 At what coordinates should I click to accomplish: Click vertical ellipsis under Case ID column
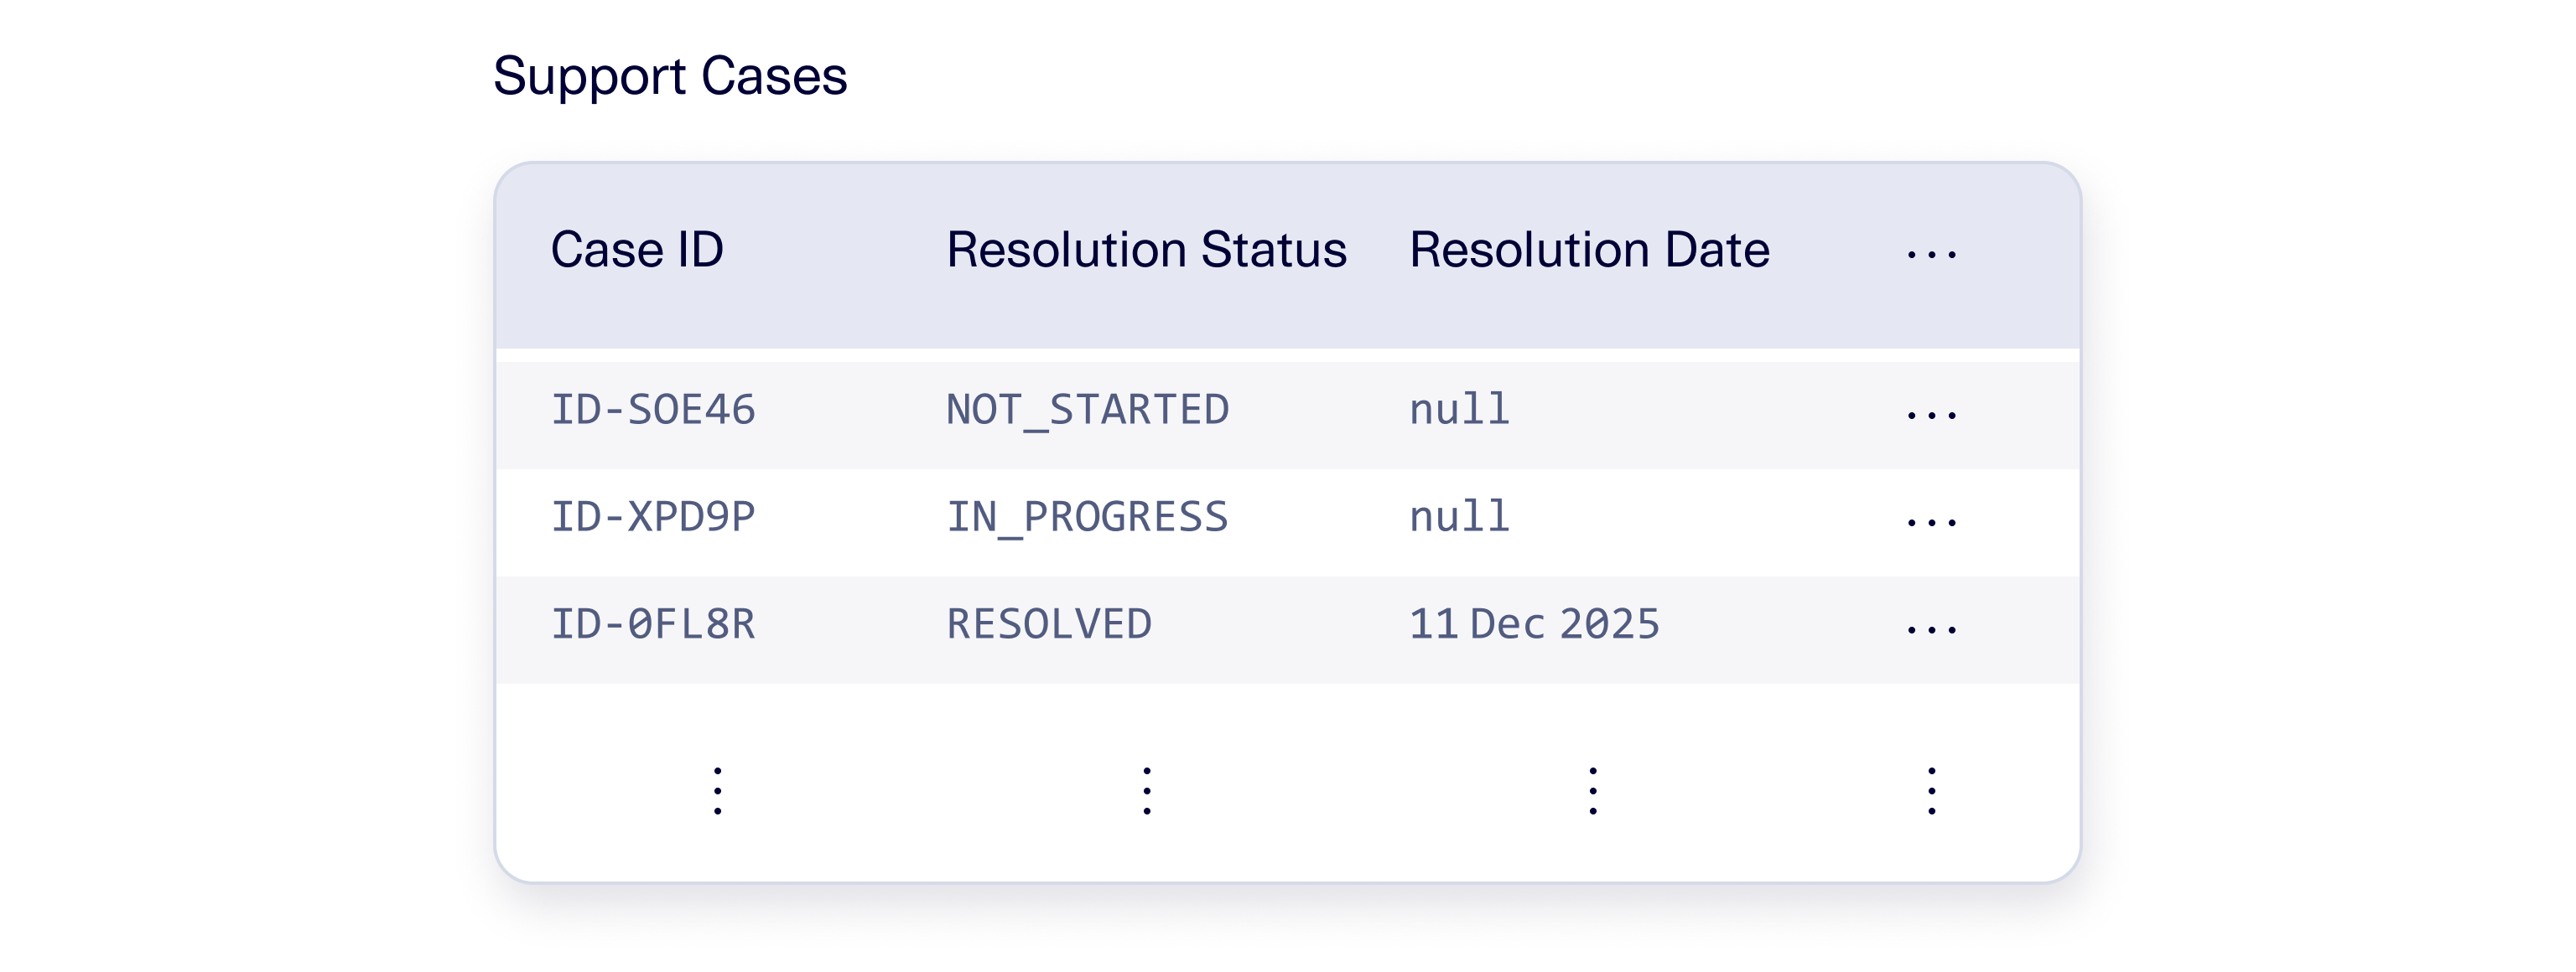[x=717, y=790]
